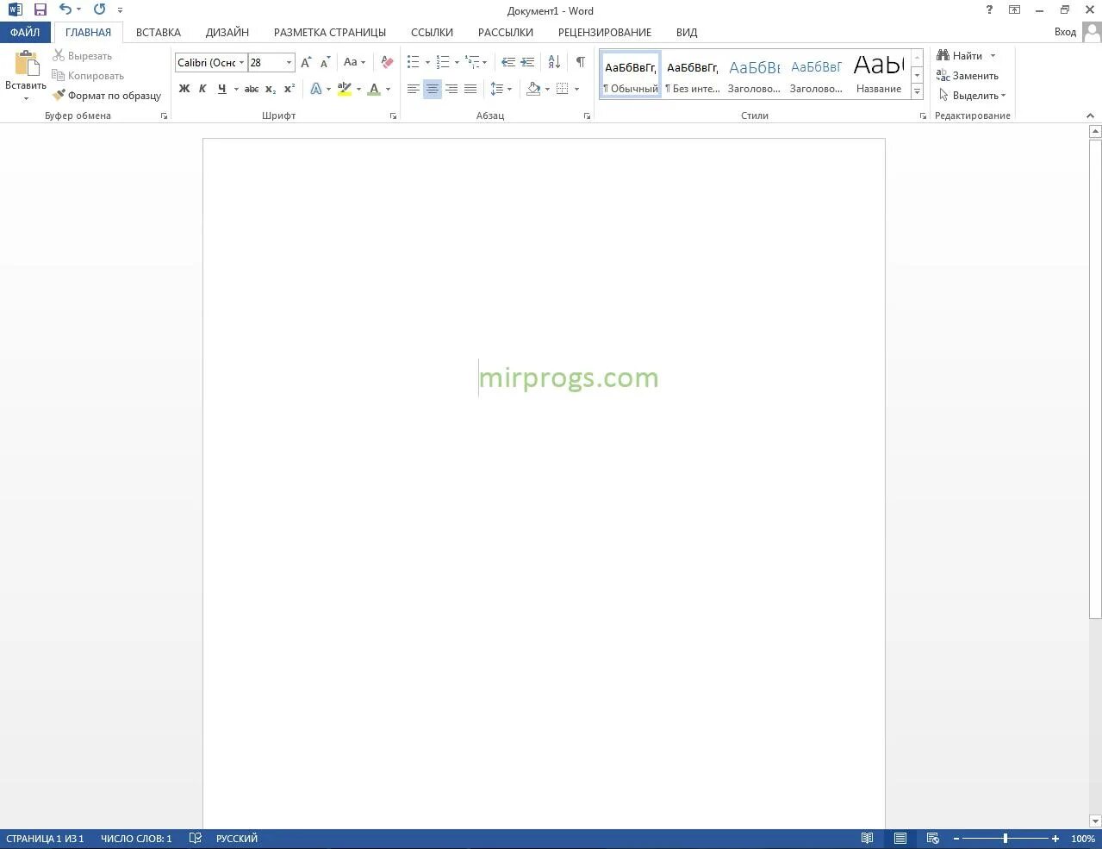Open the font name combo box

coord(210,62)
